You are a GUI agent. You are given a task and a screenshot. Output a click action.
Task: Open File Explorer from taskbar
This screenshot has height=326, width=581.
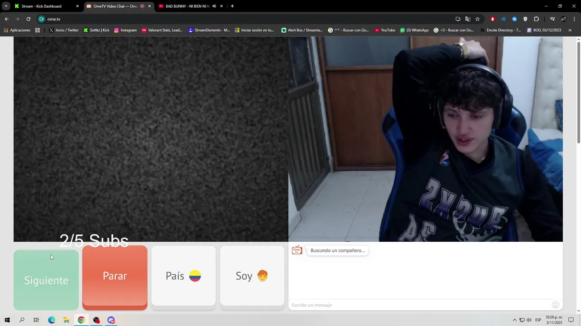(66, 320)
